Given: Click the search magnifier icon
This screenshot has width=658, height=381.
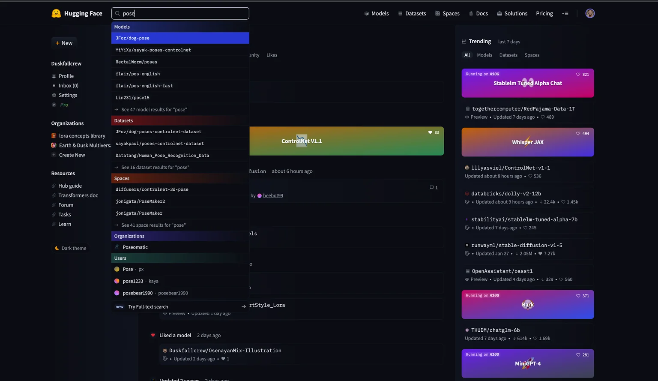Looking at the screenshot, I should point(117,13).
